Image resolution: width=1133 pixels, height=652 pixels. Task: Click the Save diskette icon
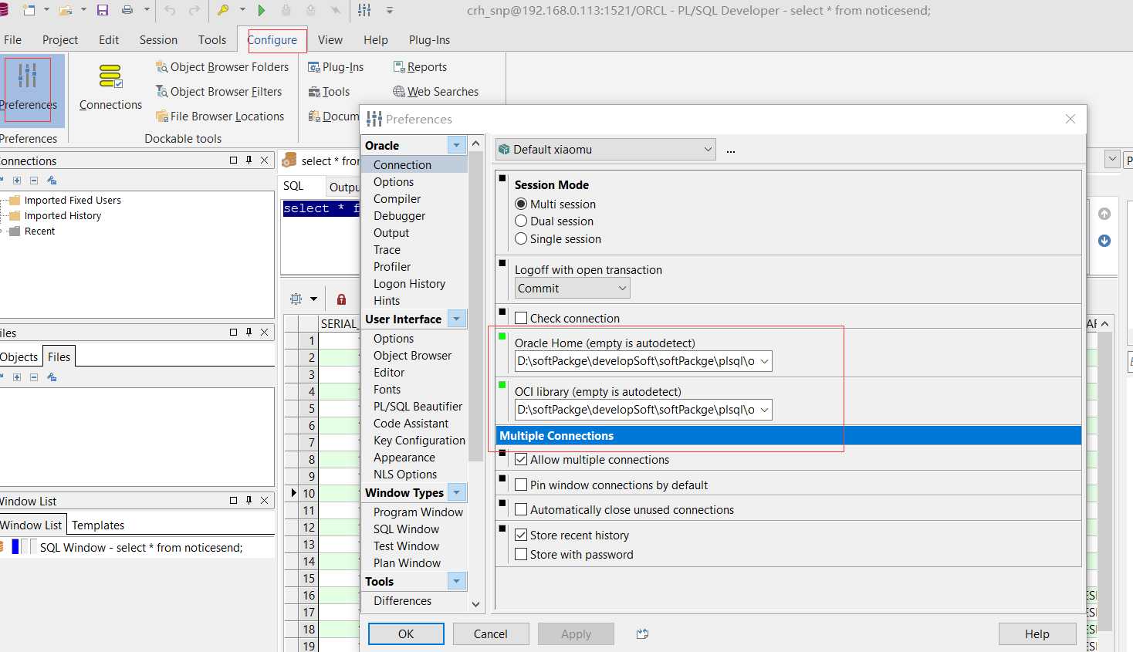(x=103, y=10)
